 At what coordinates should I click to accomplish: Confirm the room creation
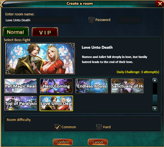click(63, 142)
